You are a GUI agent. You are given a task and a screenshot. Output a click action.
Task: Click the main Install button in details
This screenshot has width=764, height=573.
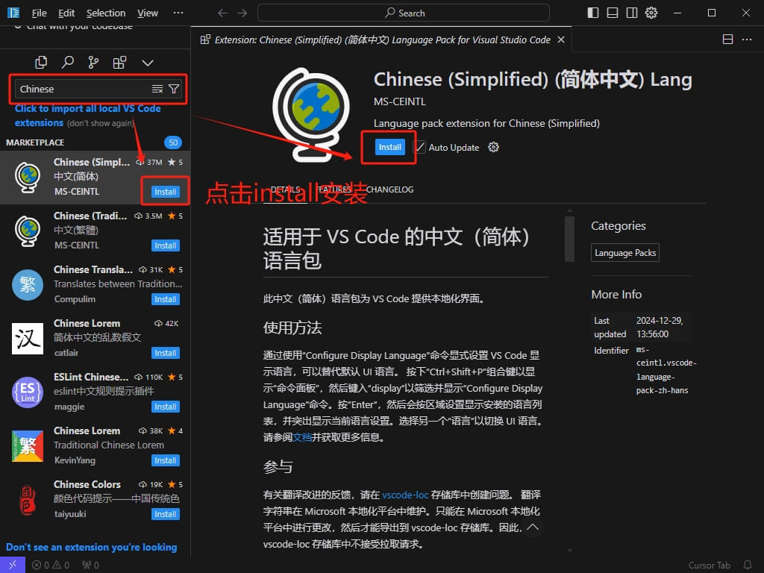point(389,147)
